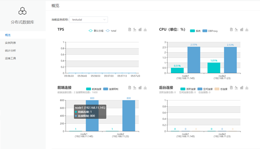Switch the TPS chart to bar view

tap(140, 30)
